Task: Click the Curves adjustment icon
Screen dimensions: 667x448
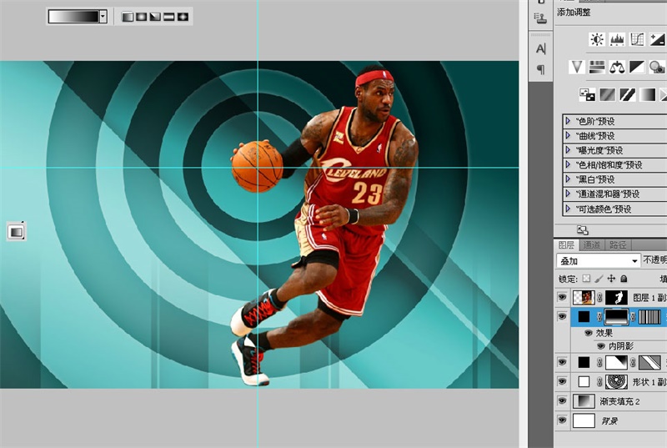Action: (638, 39)
